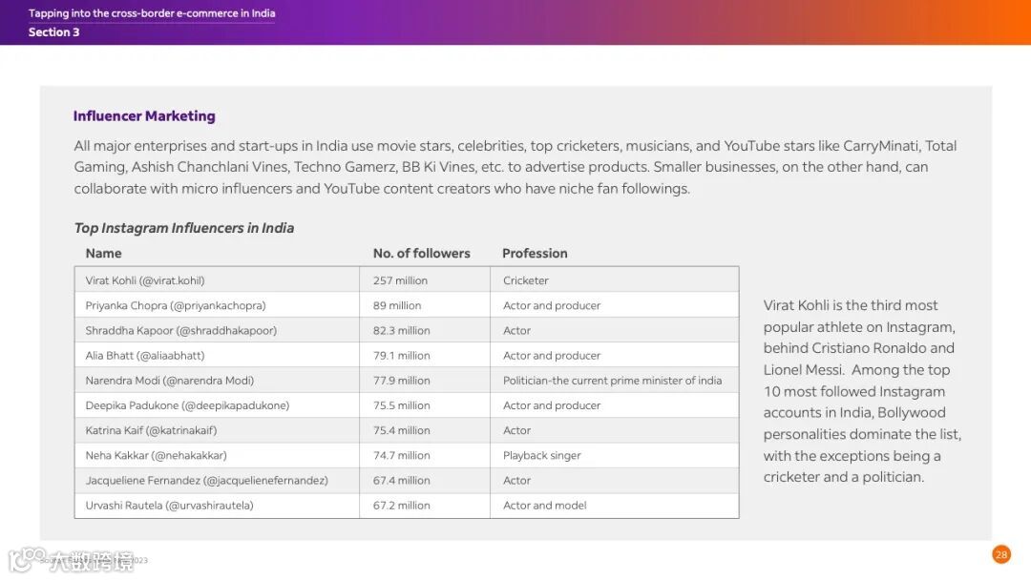The height and width of the screenshot is (580, 1031).
Task: Click the 'Profession' column header
Action: [x=535, y=254]
